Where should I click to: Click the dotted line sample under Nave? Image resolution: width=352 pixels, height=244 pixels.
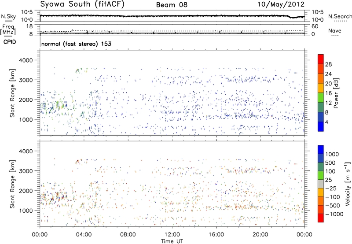pos(335,35)
